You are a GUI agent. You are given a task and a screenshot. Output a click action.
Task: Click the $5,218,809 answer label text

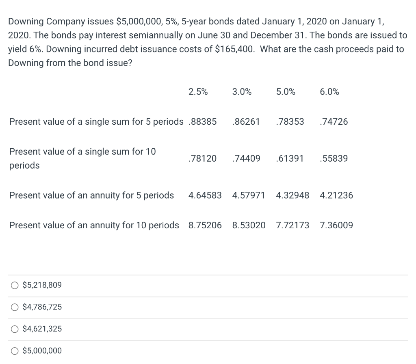(x=41, y=285)
